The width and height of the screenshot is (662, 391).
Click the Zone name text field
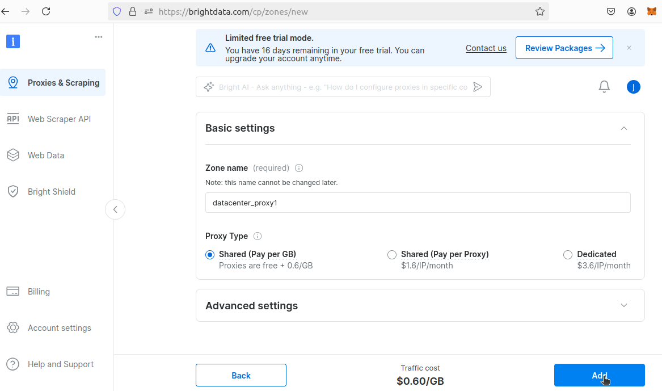coord(418,203)
